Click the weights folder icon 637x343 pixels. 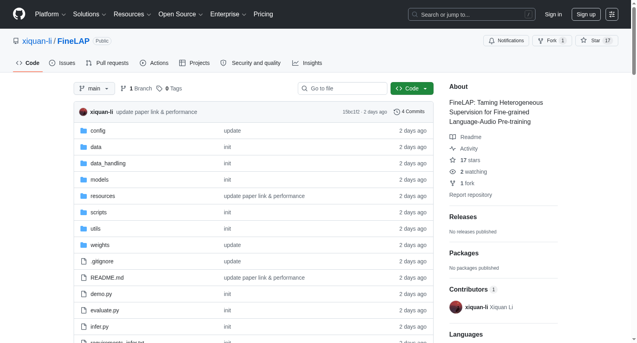(x=84, y=245)
